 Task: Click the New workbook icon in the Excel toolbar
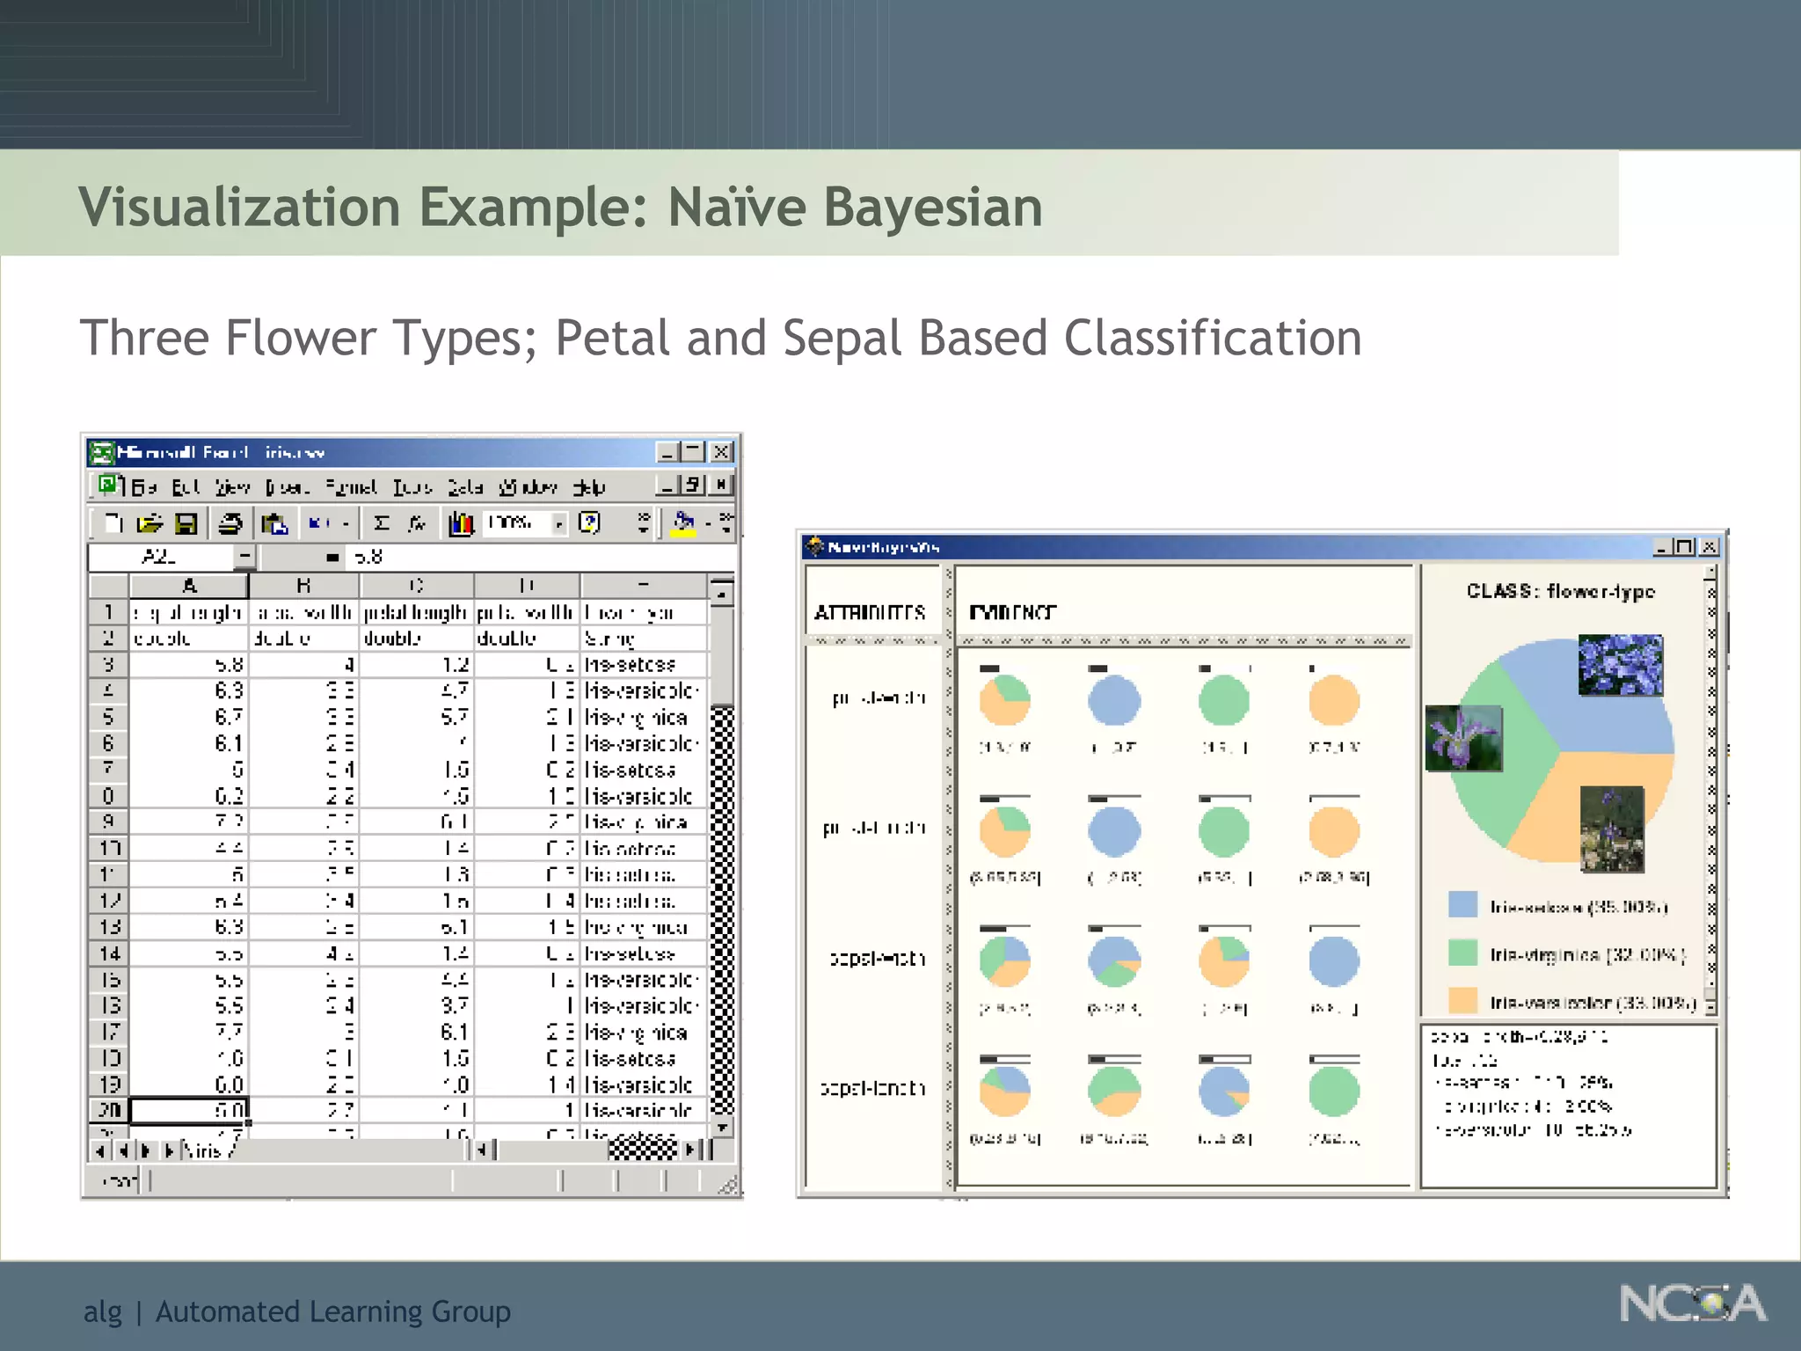[x=113, y=523]
